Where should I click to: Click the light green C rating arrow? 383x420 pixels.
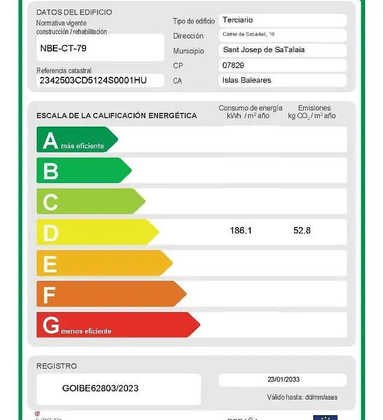[x=91, y=201]
